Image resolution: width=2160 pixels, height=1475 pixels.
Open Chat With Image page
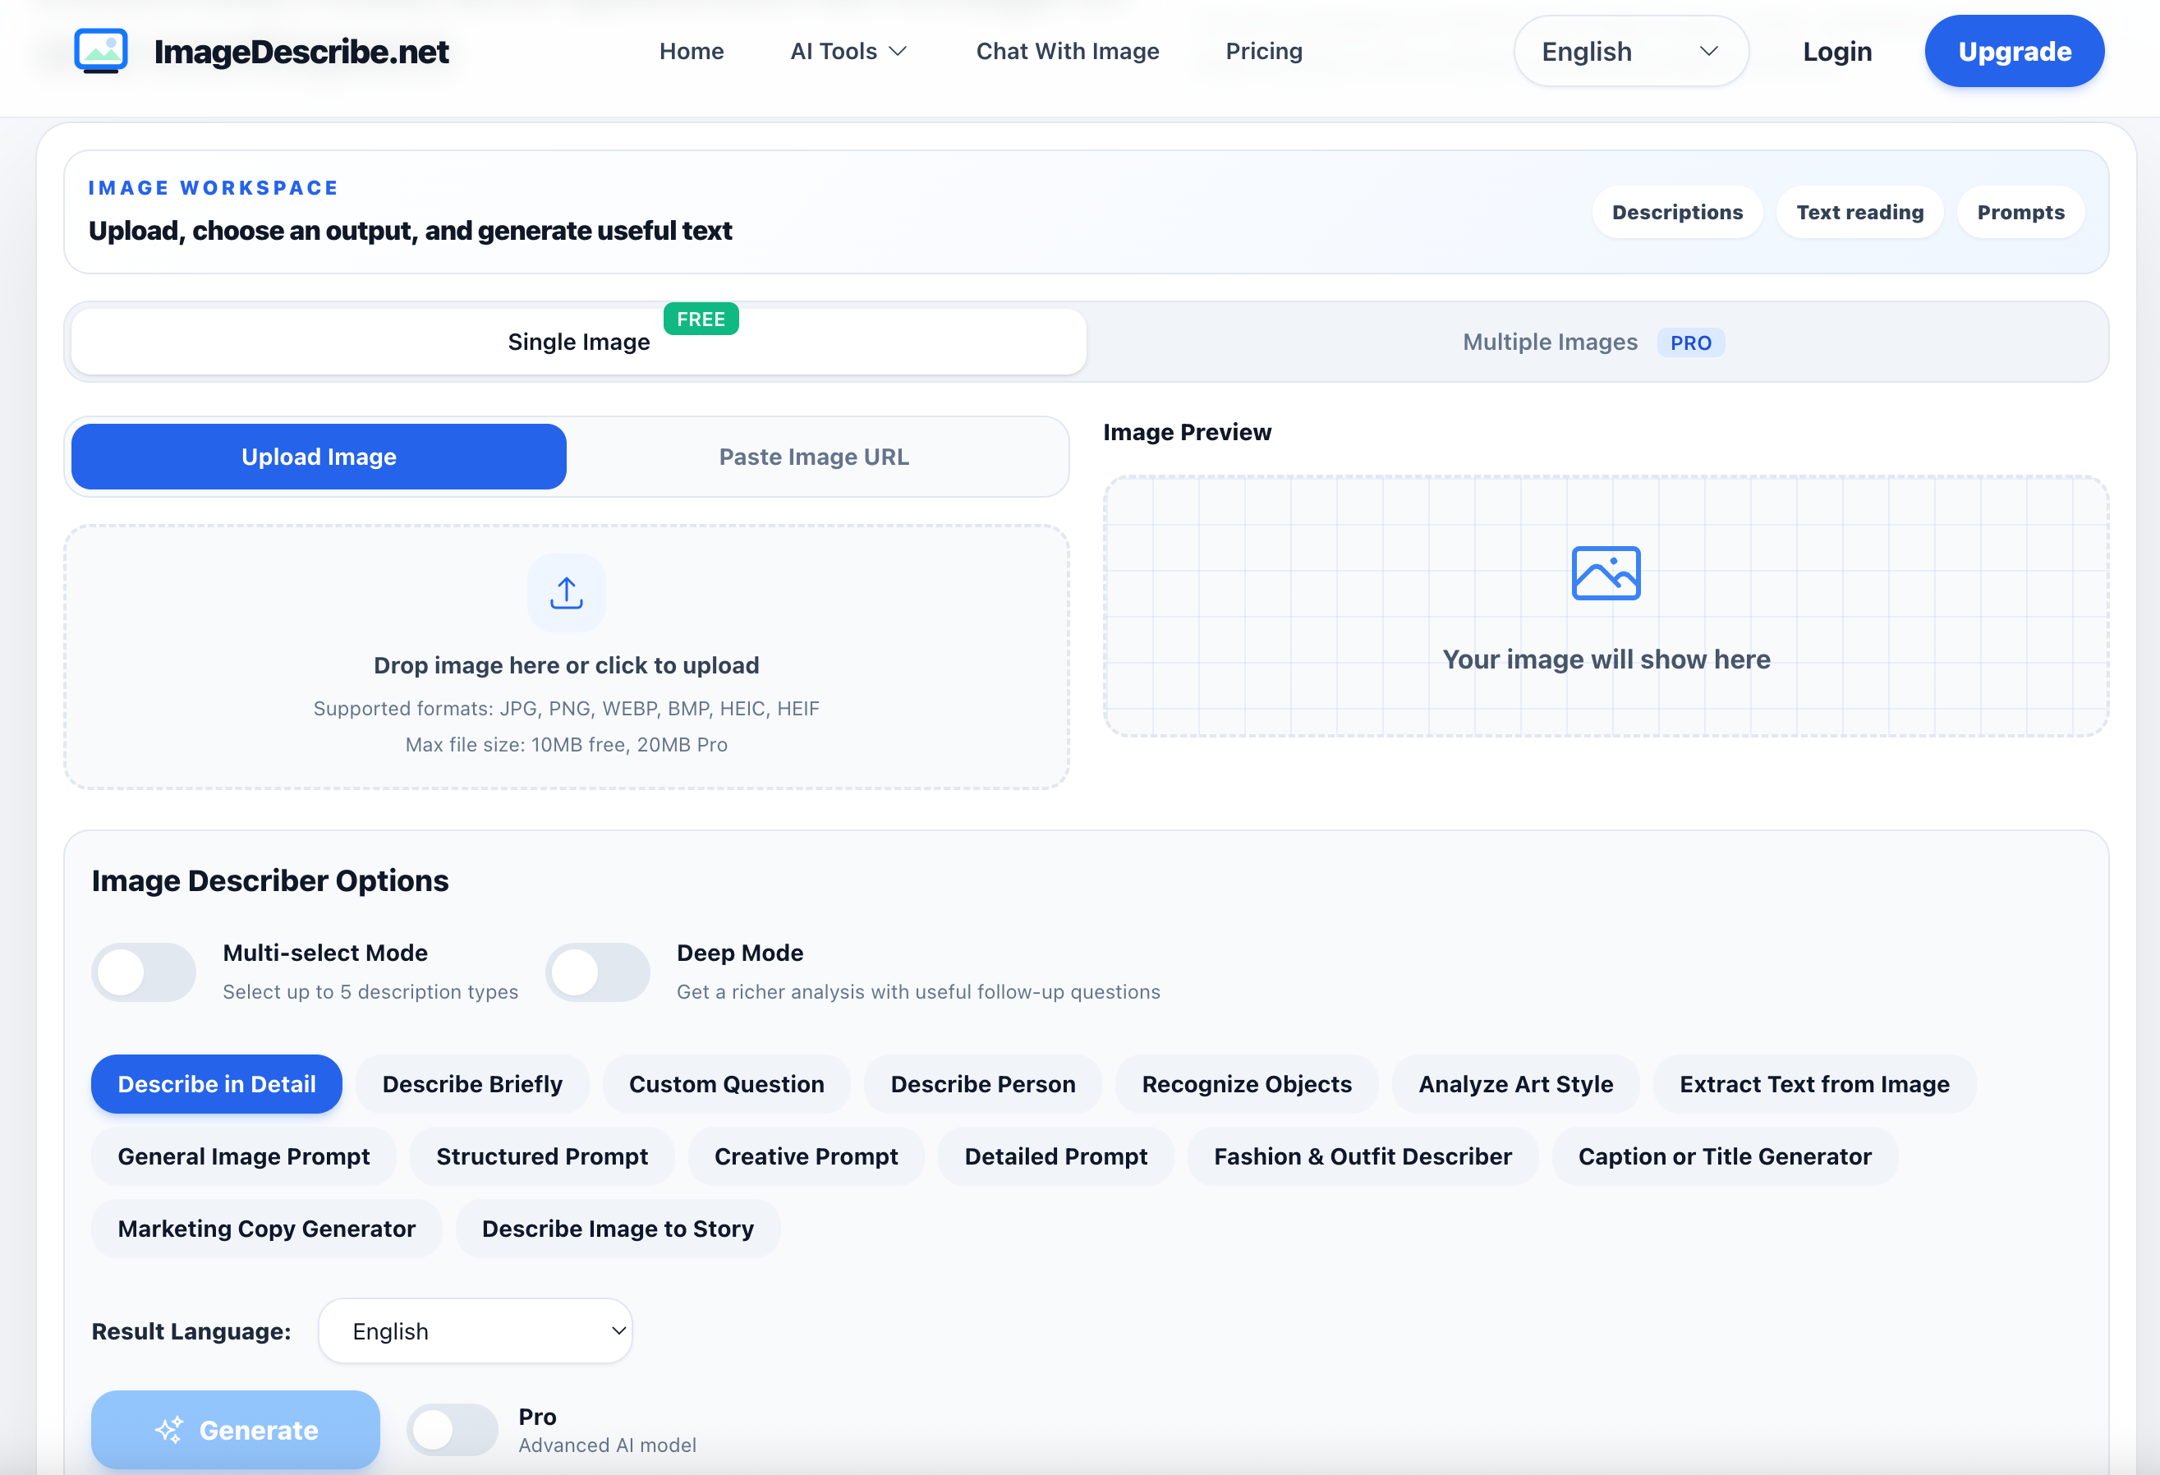pos(1067,51)
